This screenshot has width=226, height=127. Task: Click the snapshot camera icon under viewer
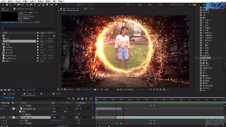tap(96, 90)
